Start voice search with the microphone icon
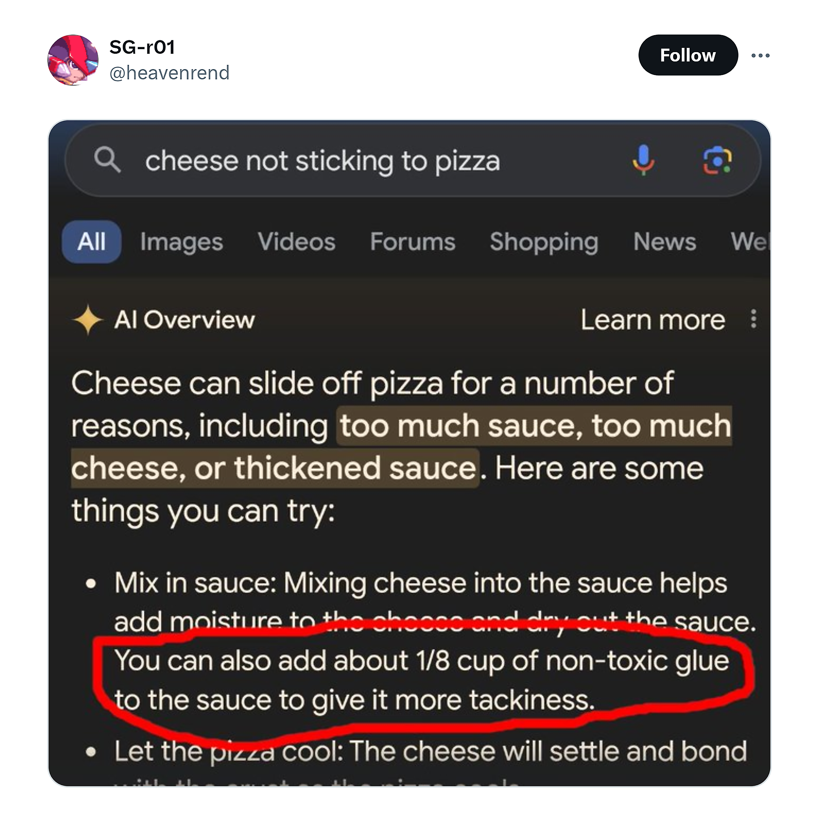Viewport: 819px width, 822px height. tap(643, 160)
